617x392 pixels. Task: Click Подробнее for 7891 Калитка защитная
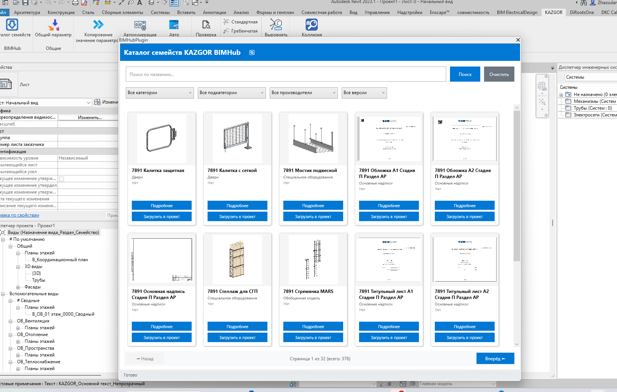(x=162, y=205)
